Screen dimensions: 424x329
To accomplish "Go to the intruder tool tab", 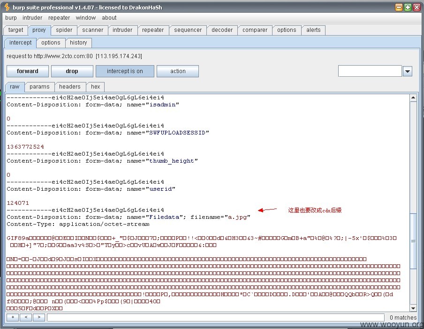I will [122, 30].
